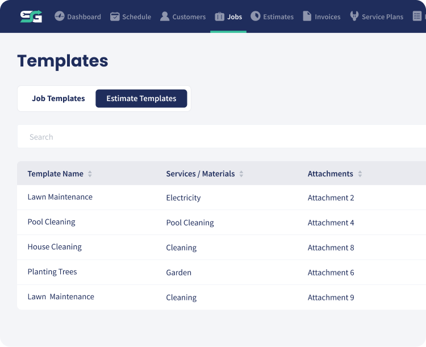Click the Service Plans wrench icon
The image size is (426, 347).
coord(354,16)
